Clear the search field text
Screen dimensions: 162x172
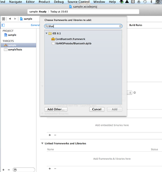(x=120, y=26)
